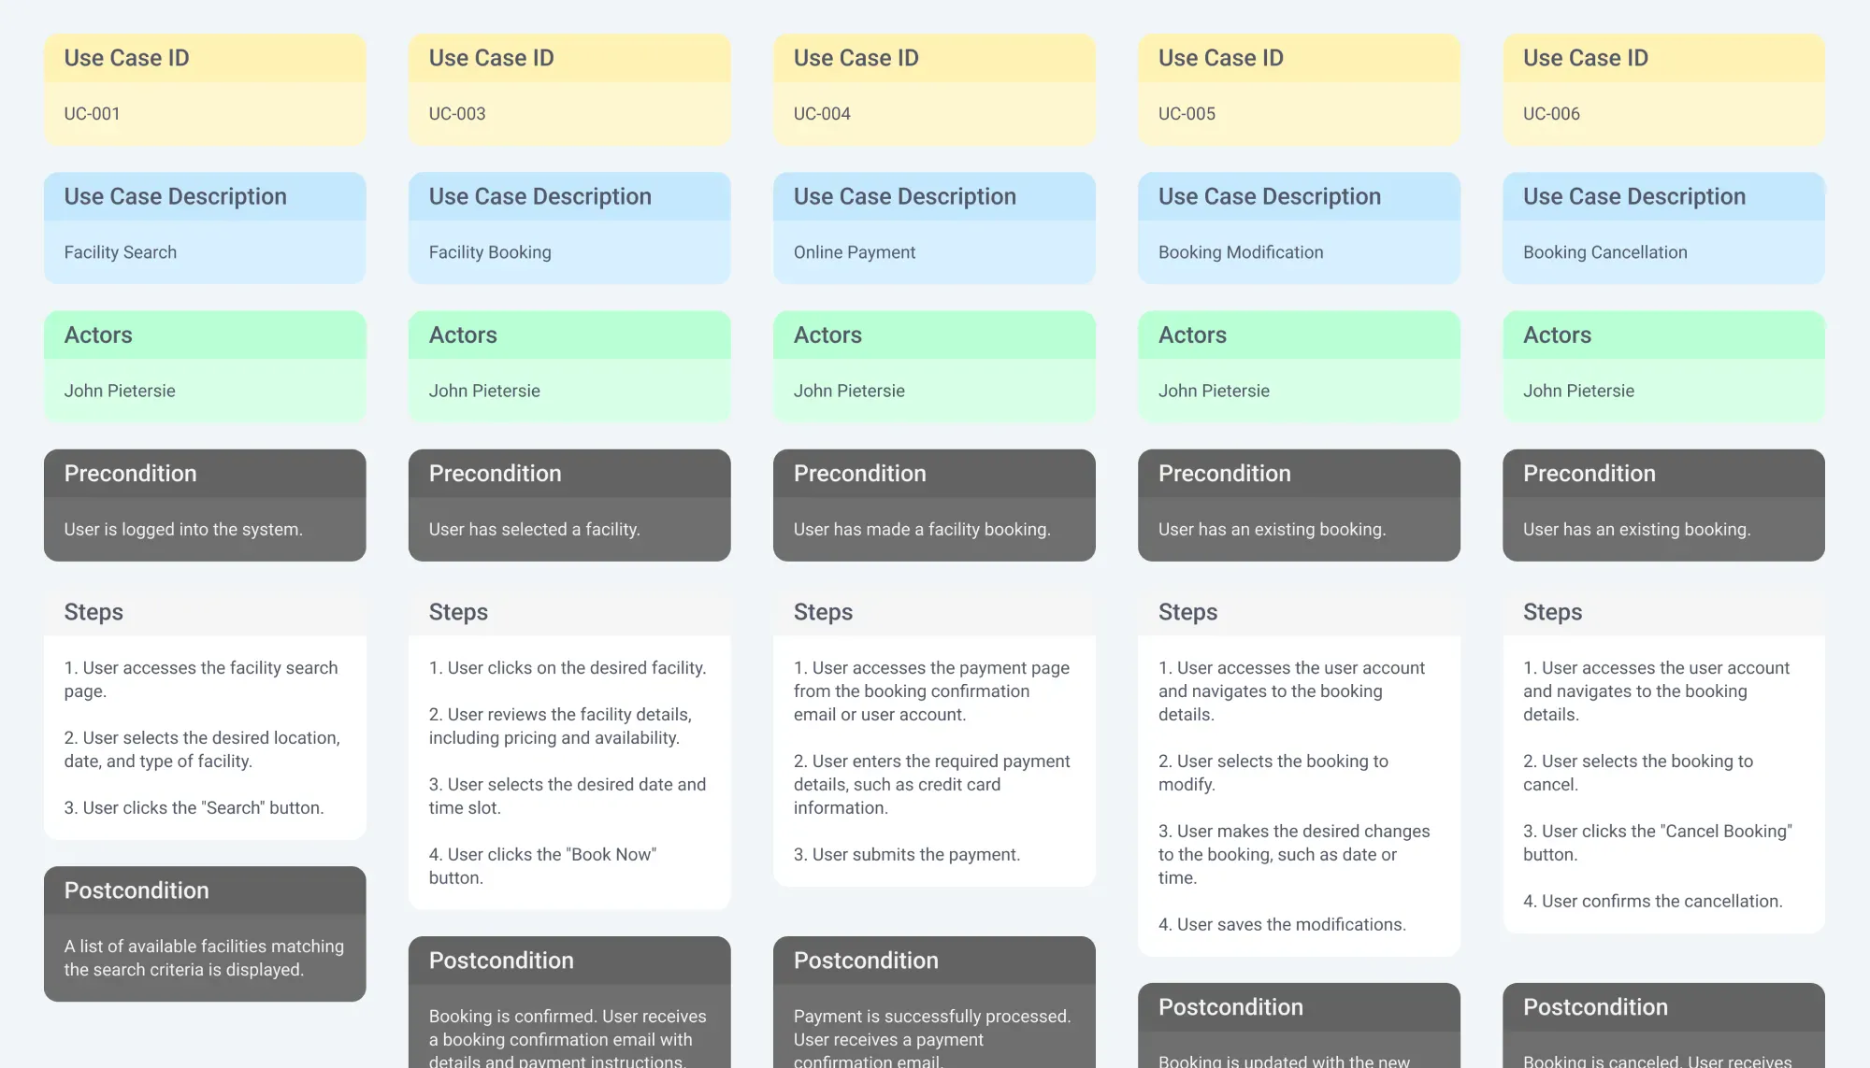Click the 'User has made a facility booking' precondition
The height and width of the screenshot is (1068, 1870).
pyautogui.click(x=934, y=506)
